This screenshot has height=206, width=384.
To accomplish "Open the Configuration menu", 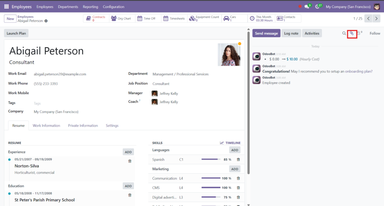I will click(113, 7).
